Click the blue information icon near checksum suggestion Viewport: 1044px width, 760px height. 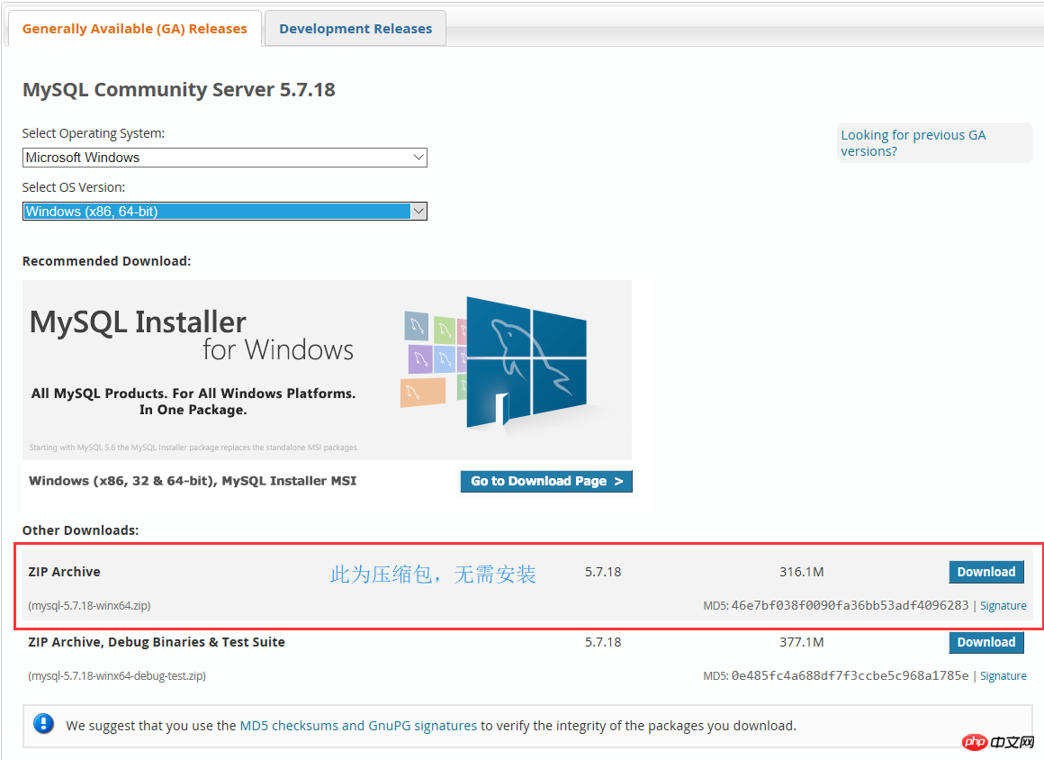coord(43,725)
